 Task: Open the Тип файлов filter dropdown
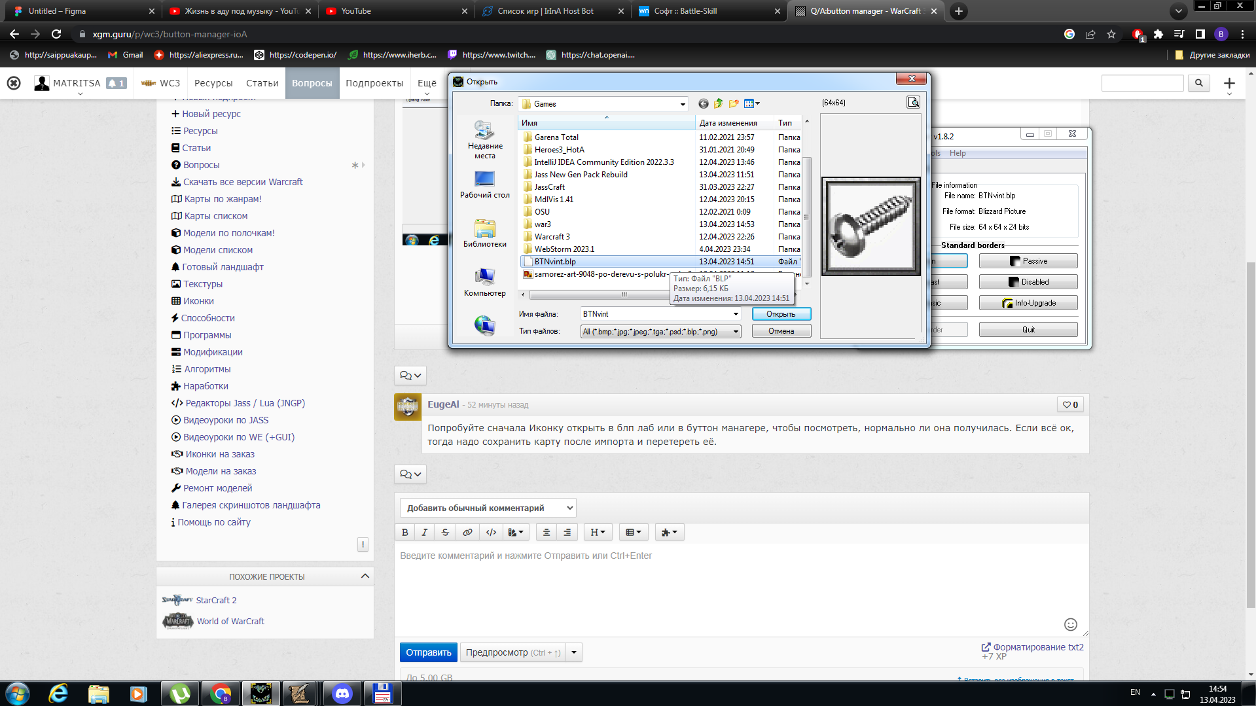point(736,332)
